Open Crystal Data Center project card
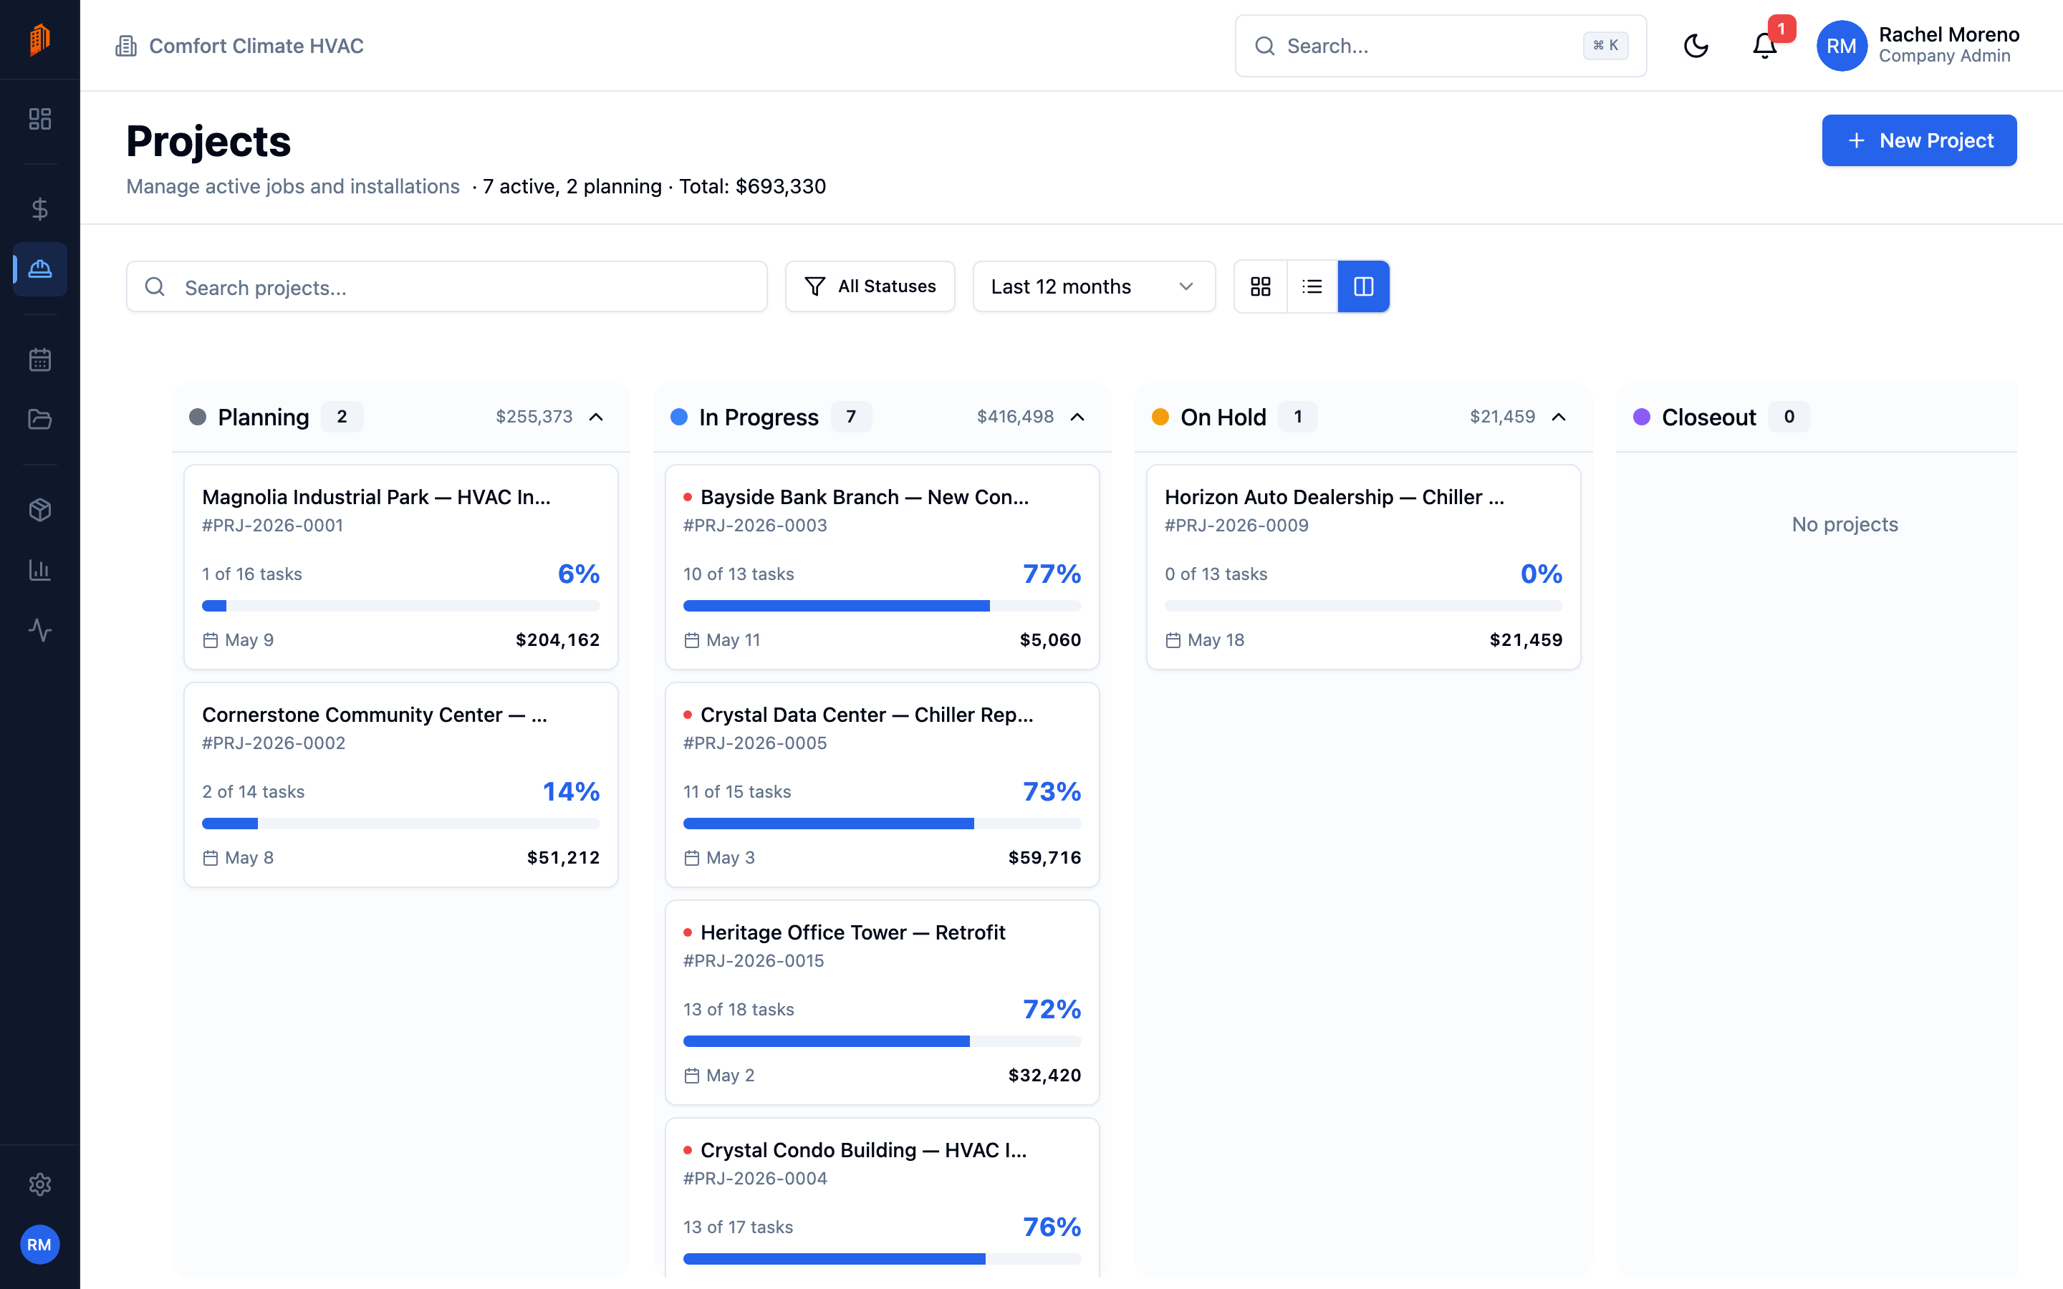The height and width of the screenshot is (1289, 2063). (883, 784)
